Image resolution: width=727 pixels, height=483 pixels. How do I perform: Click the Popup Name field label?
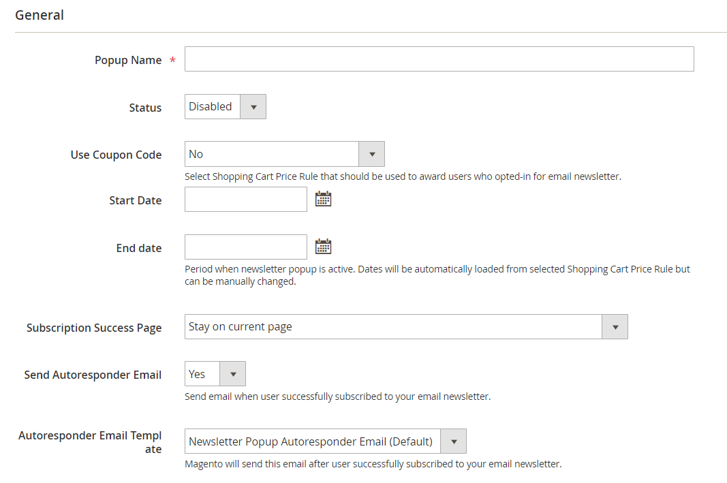click(x=128, y=60)
